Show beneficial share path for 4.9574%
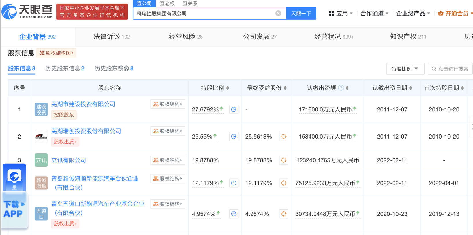 pos(284,214)
